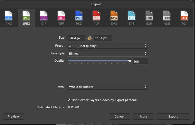Select the PNG export format icon

9,17
